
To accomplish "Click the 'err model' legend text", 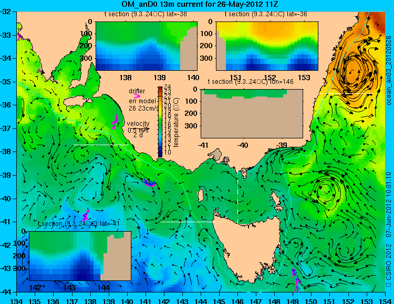I will [142, 101].
